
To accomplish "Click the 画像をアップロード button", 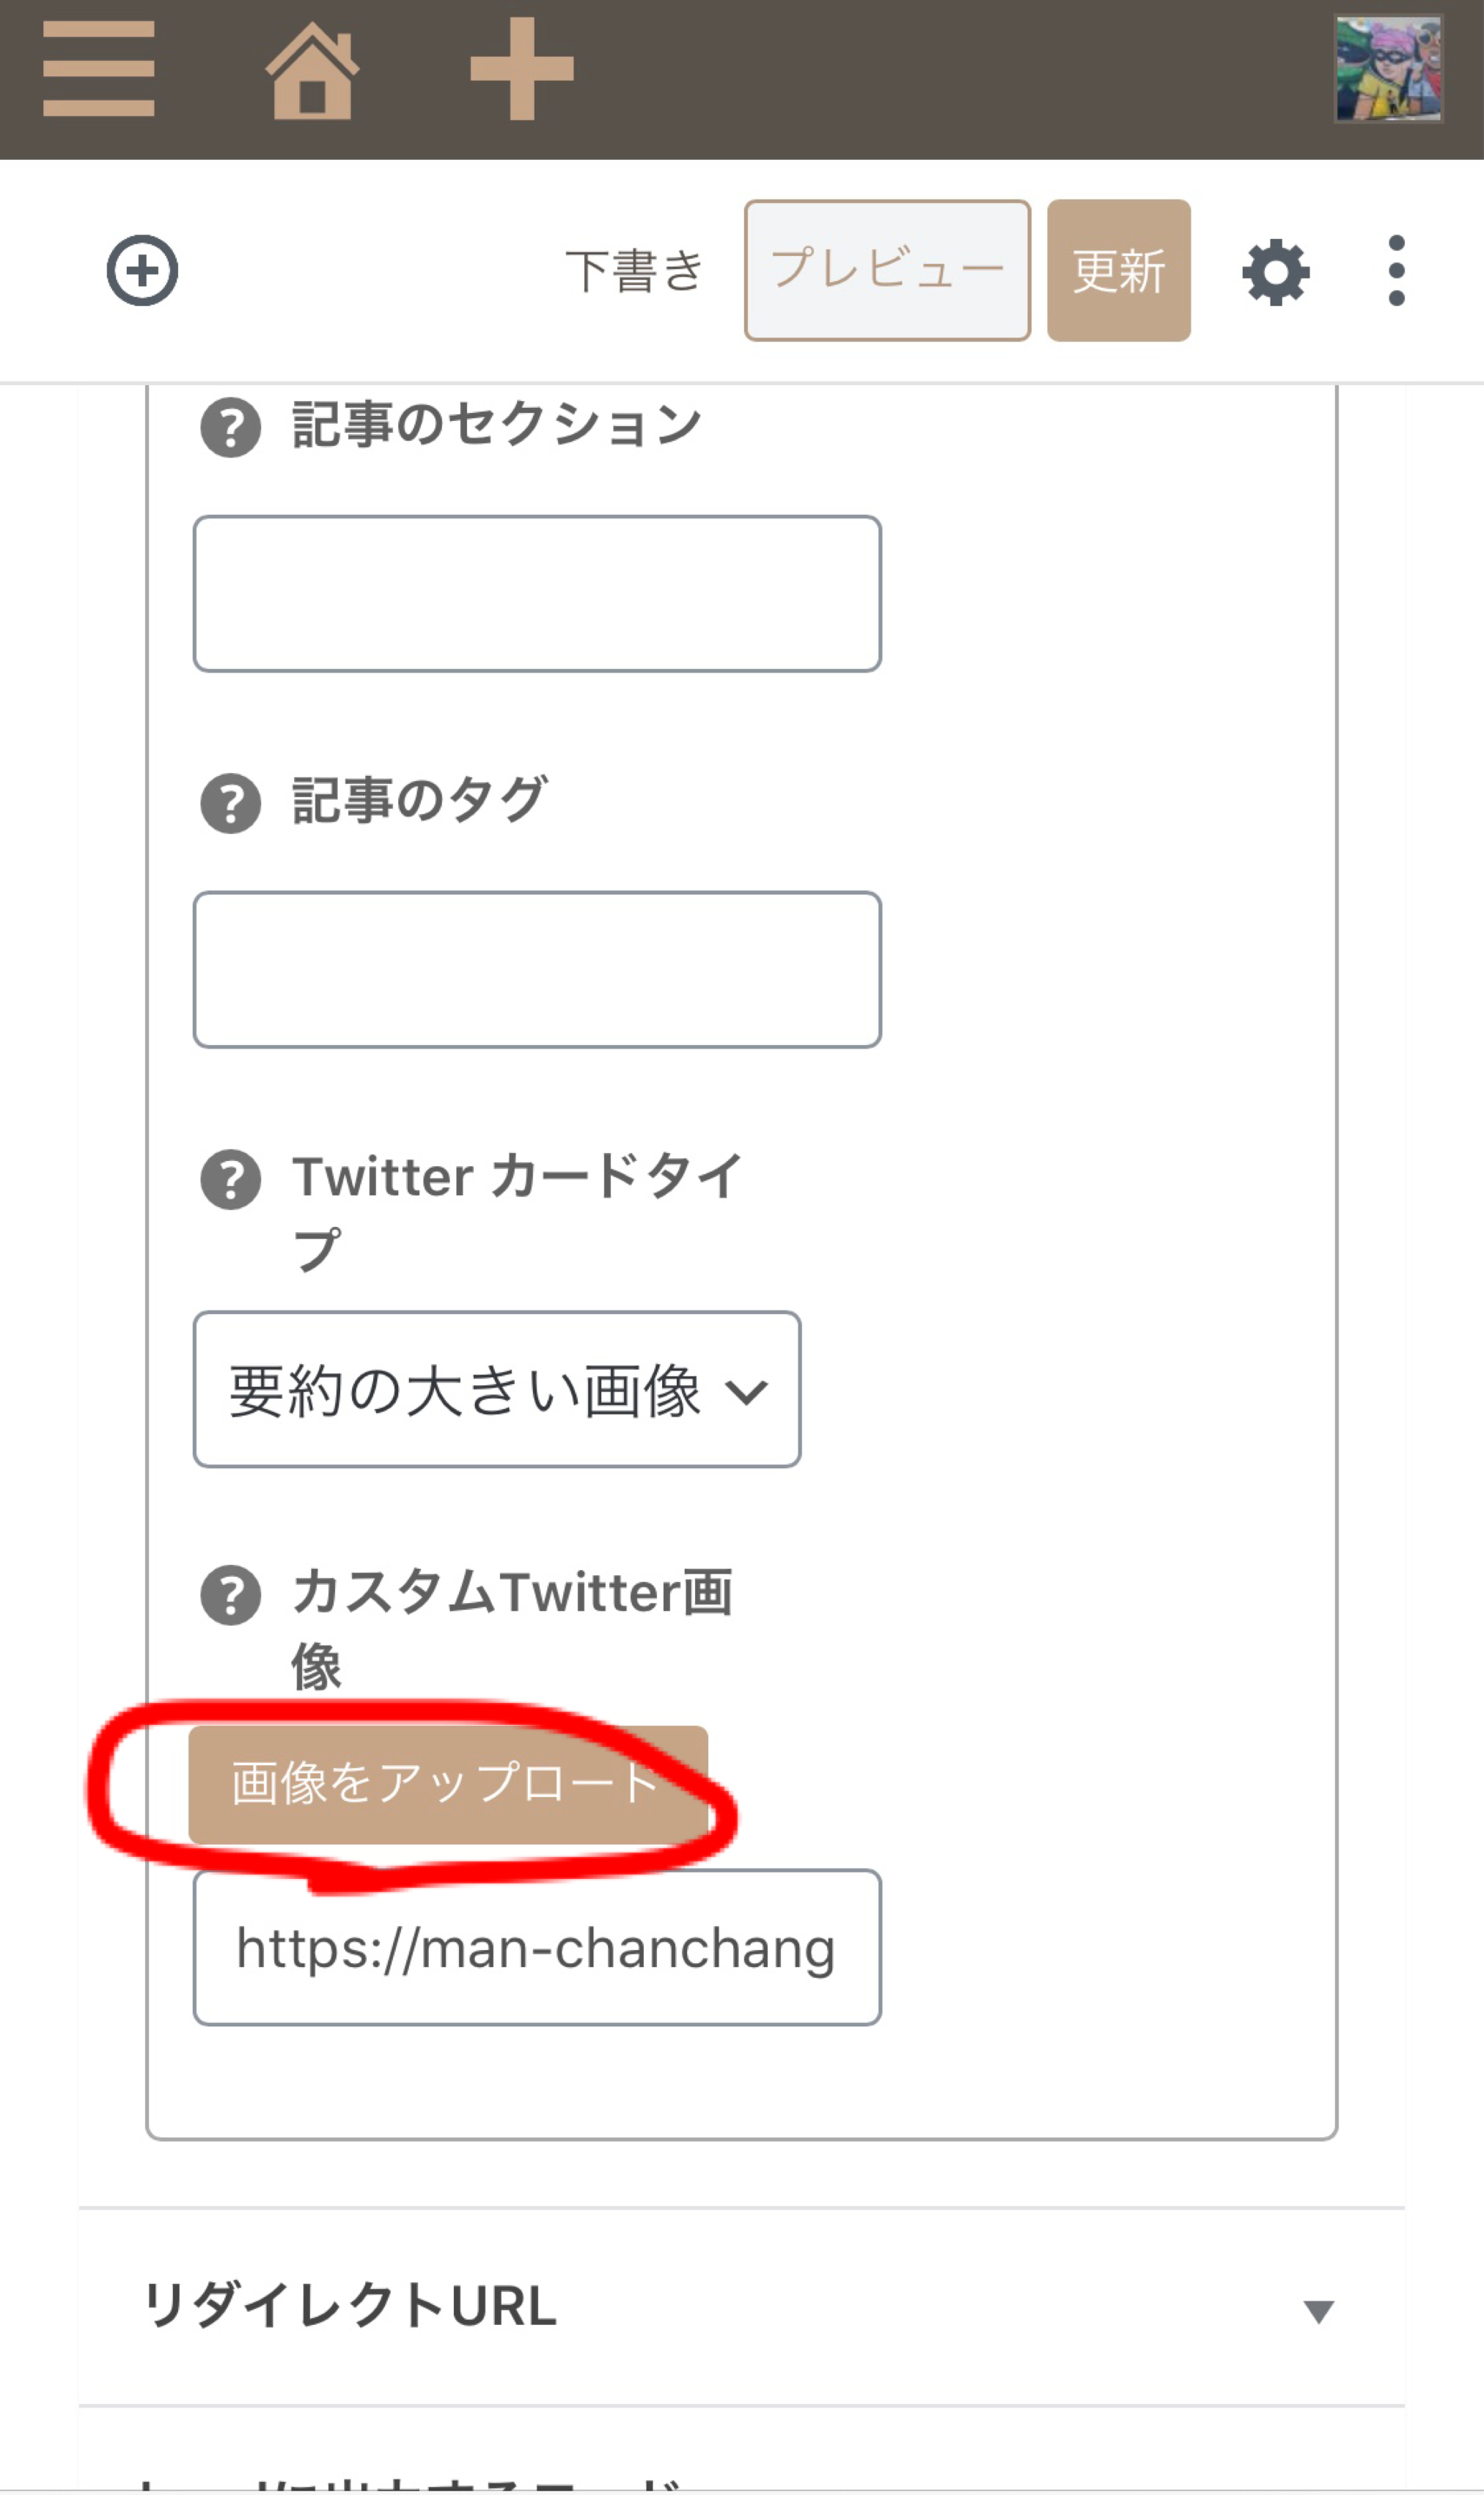I will [x=447, y=1784].
